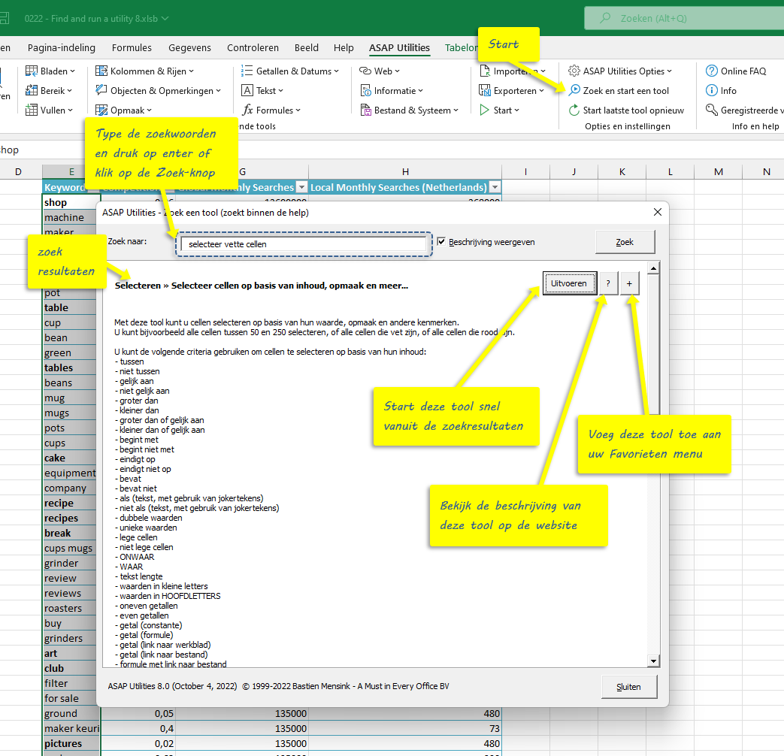
Task: Click the Bereik range icon
Action: [32, 90]
